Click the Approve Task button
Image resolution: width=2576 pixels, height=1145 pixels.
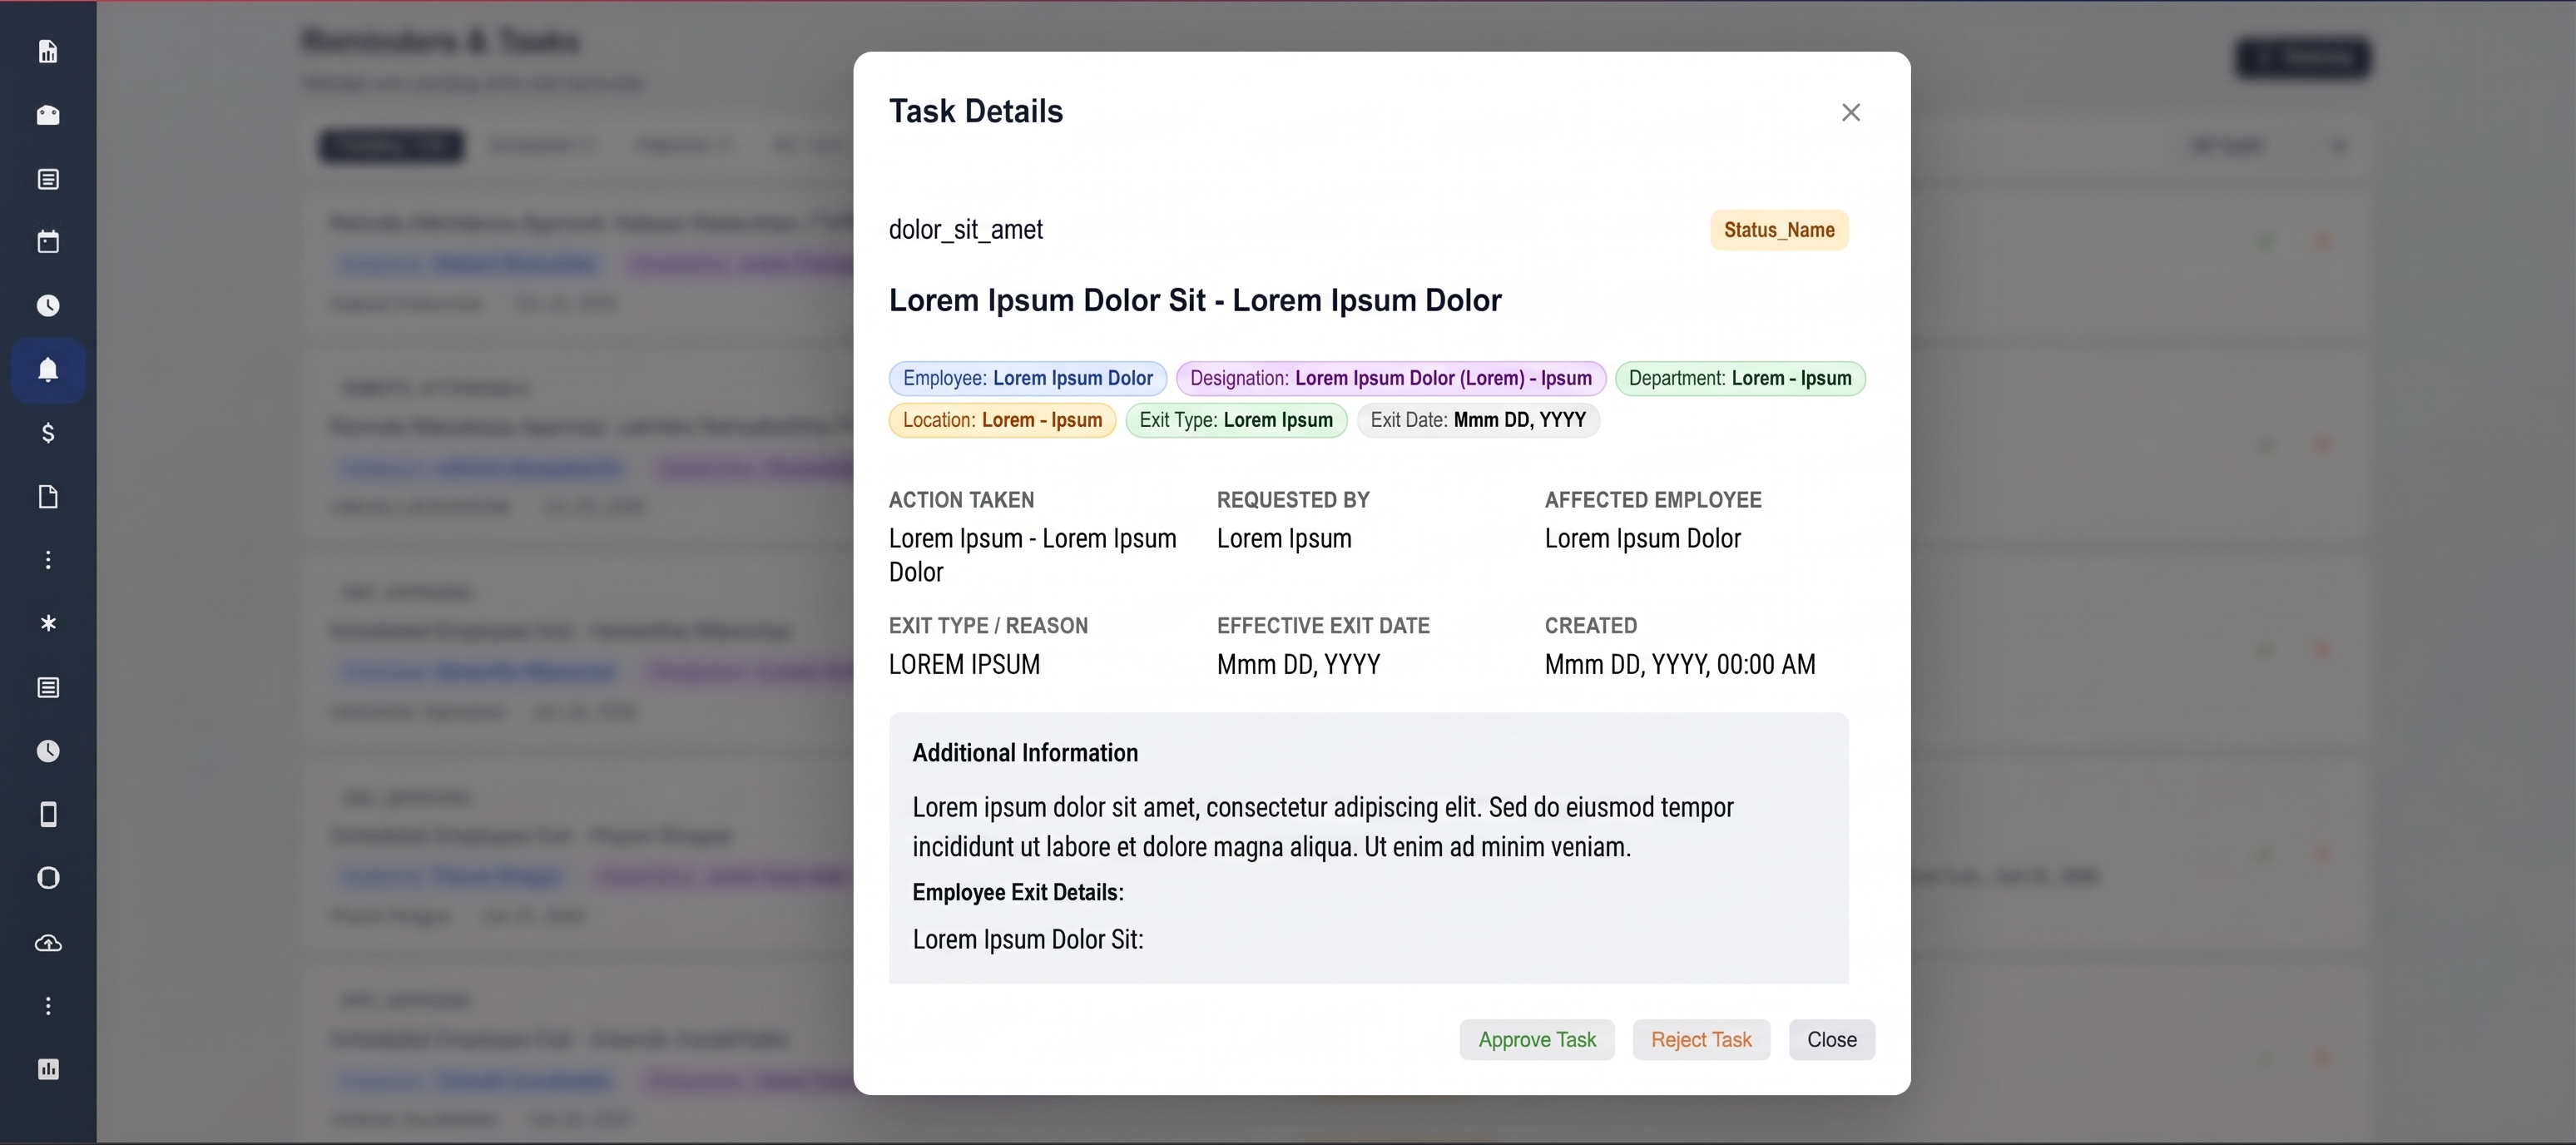1537,1040
